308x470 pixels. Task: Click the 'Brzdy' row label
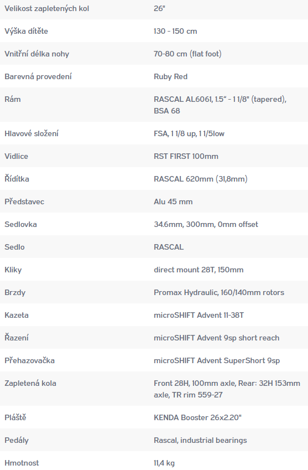point(15,292)
